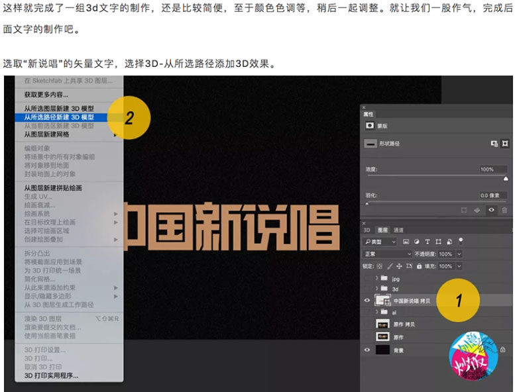
Task: Toggle mask visibility eye in Properties panel
Action: [x=491, y=210]
